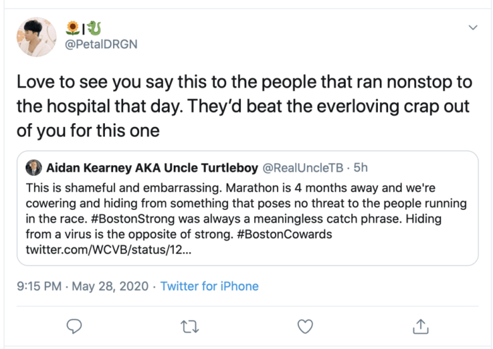Reply to the tweet via speech bubble icon

click(75, 326)
